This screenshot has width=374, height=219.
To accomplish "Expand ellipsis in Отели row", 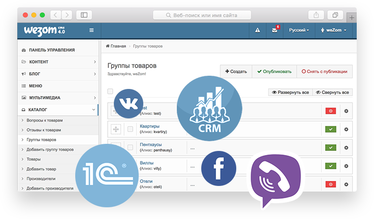I will [x=193, y=185].
